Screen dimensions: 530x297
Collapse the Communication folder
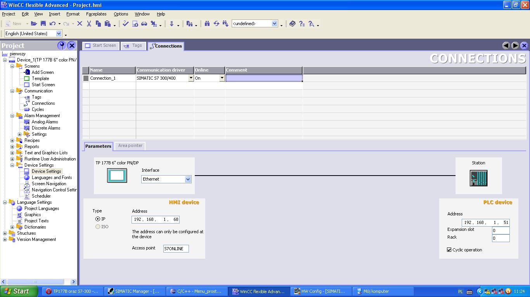point(12,91)
